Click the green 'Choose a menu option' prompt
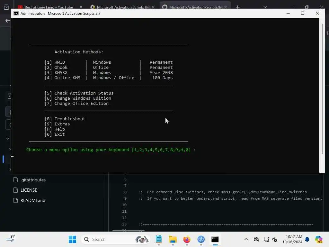The width and height of the screenshot is (329, 247). [x=111, y=150]
